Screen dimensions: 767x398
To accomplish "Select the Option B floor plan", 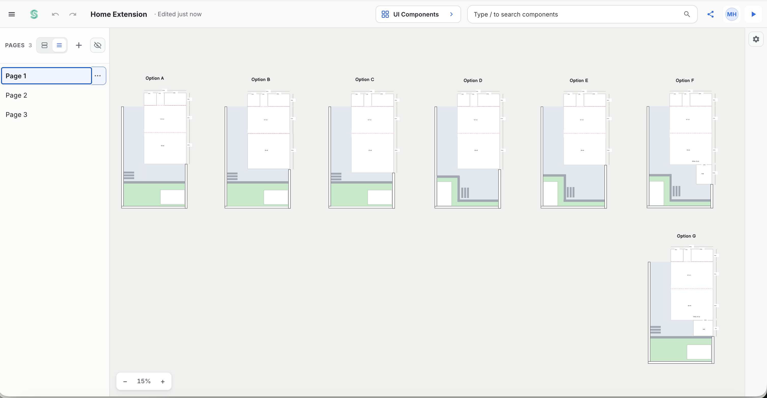I will 260,149.
